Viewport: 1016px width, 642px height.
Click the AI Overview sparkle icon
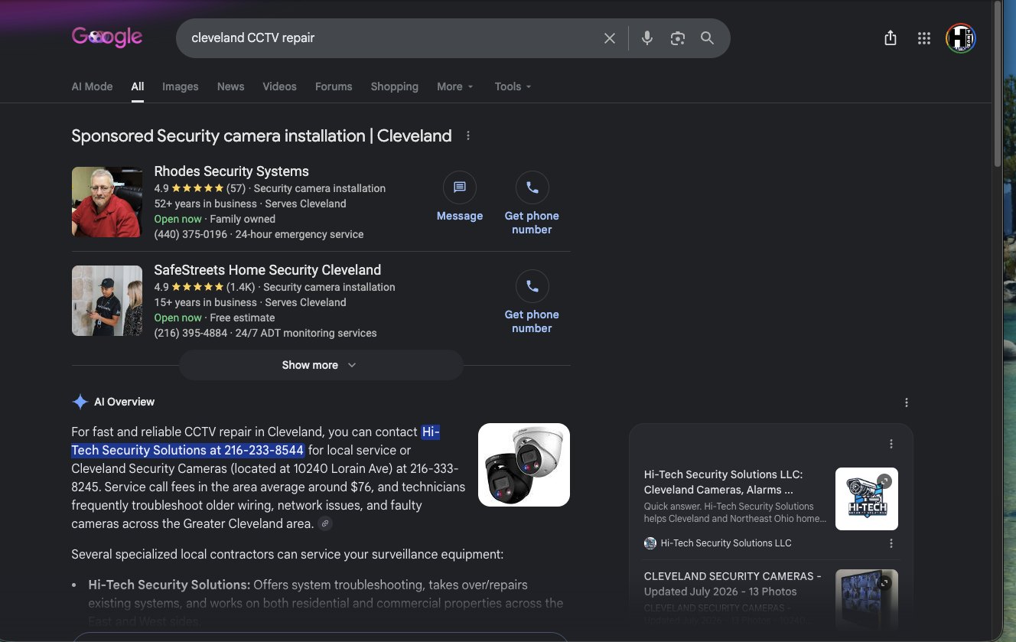click(x=80, y=402)
